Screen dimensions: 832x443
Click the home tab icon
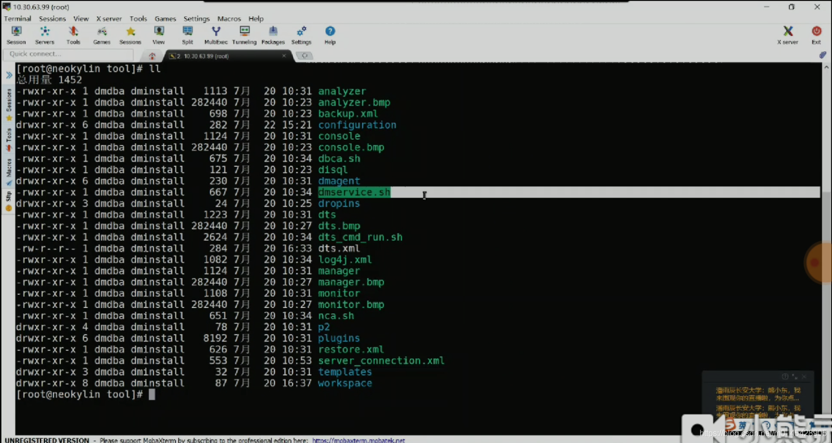tap(152, 56)
